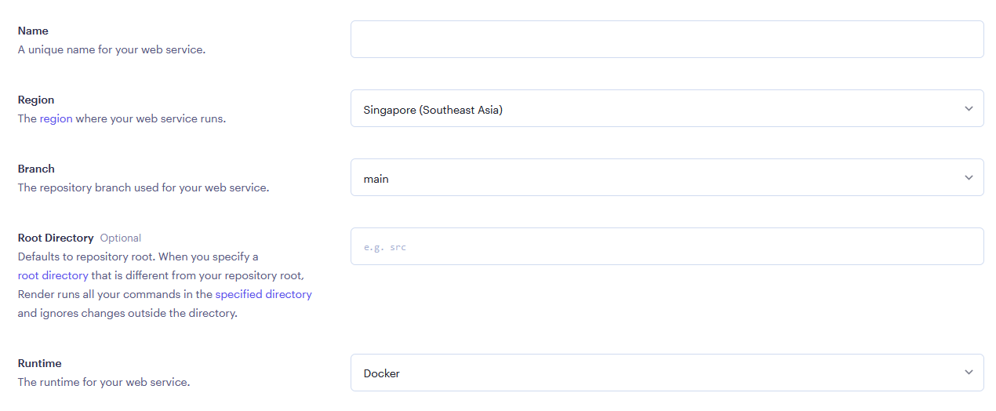Open the 'specified directory' link
Image resolution: width=996 pixels, height=411 pixels.
tap(264, 294)
